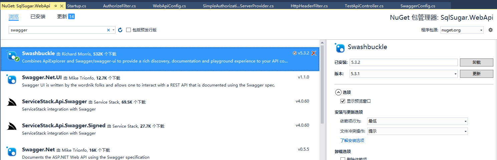Click the Update button
This screenshot has height=160, width=497.
[x=476, y=74]
